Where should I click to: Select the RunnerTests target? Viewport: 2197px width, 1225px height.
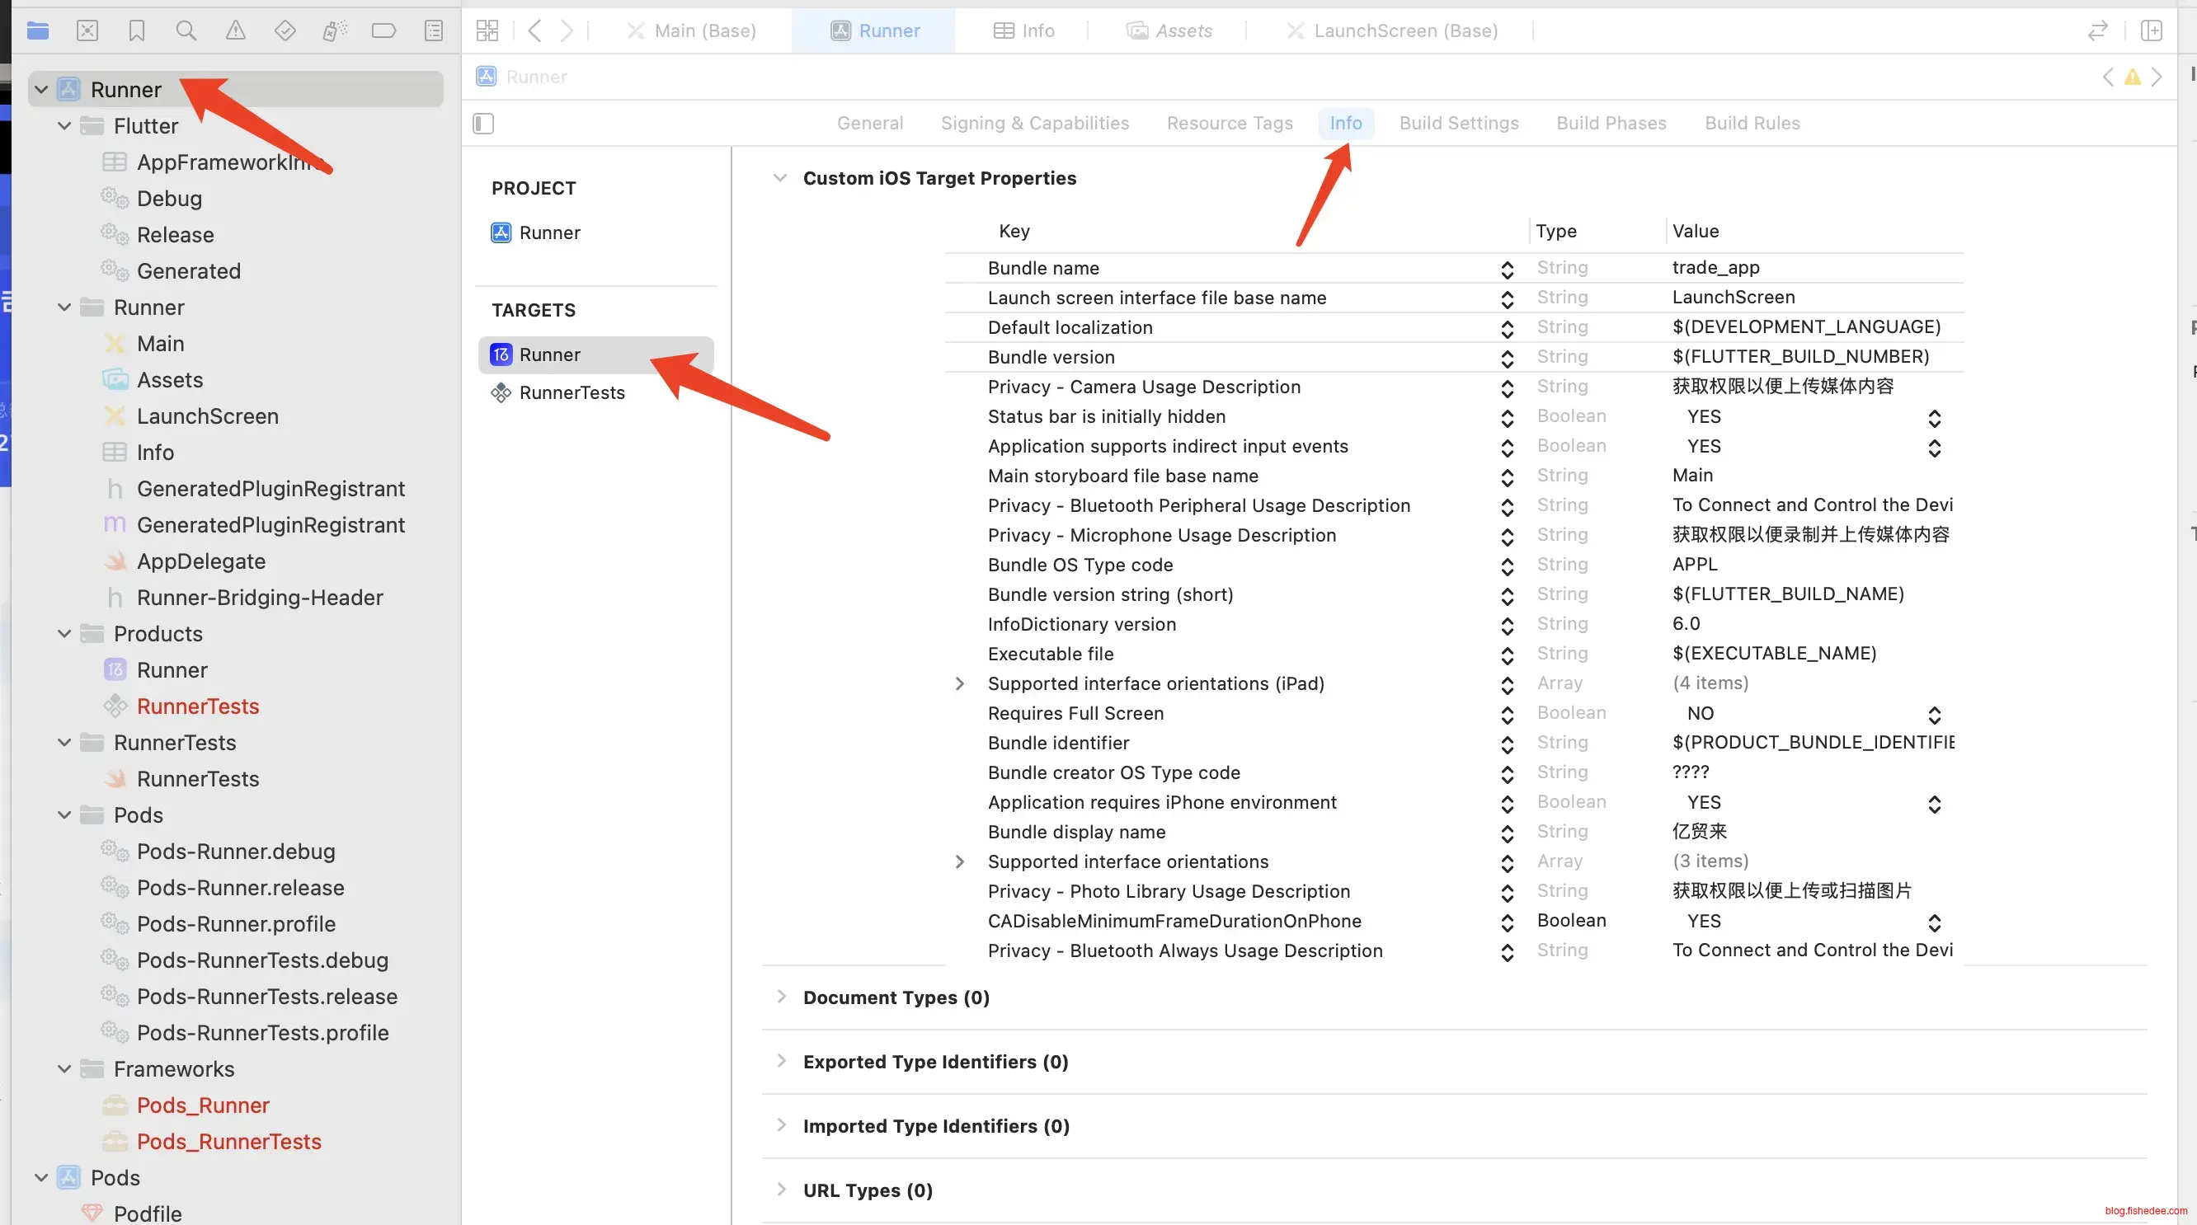click(x=572, y=392)
